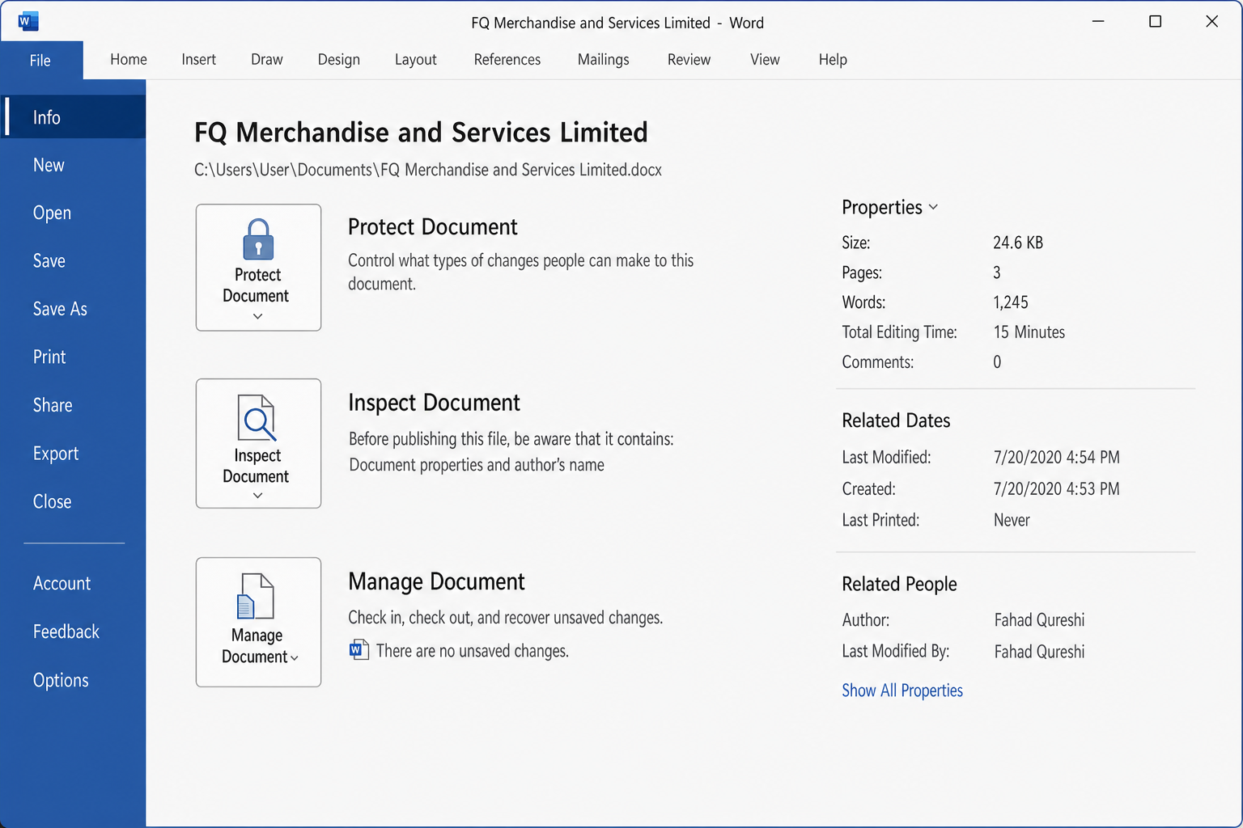Open the Design tab

tap(339, 60)
